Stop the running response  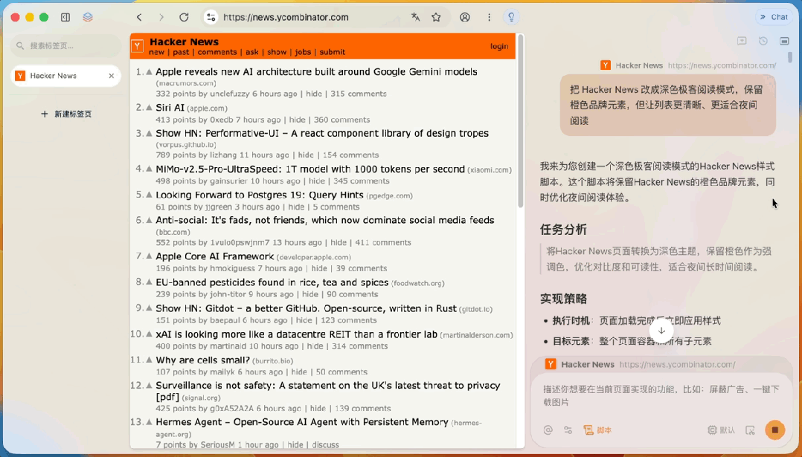(775, 430)
